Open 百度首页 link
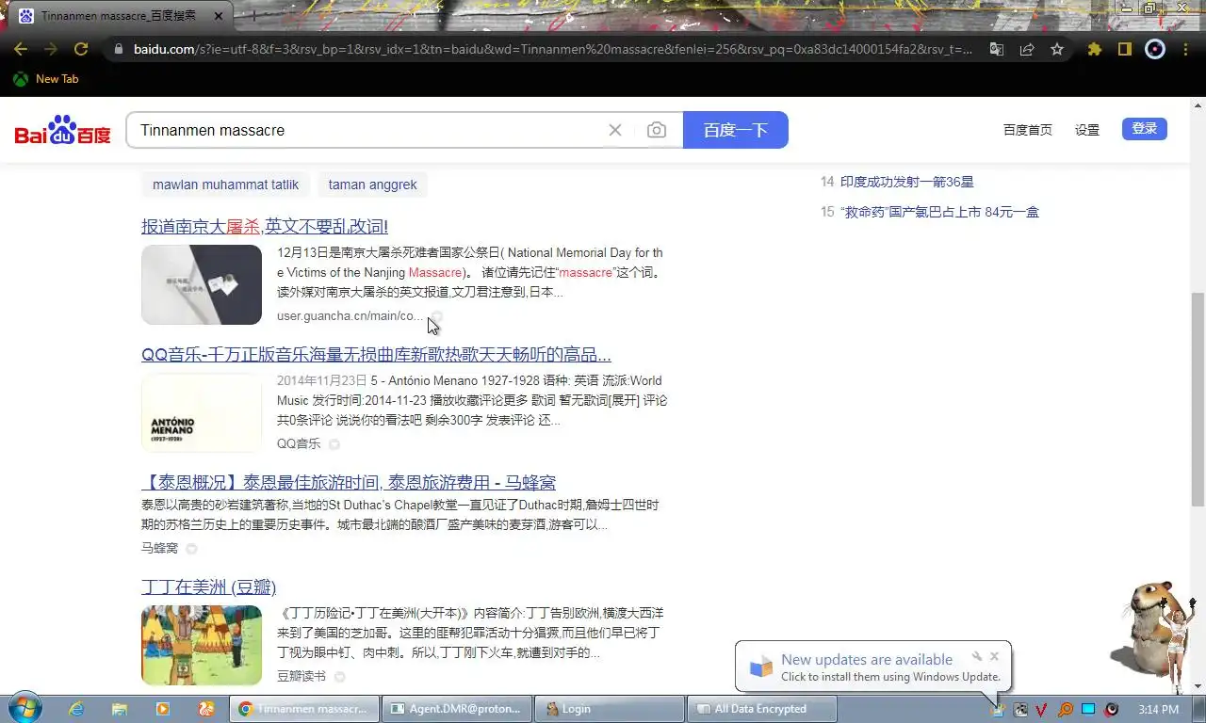The image size is (1206, 723). [x=1027, y=130]
